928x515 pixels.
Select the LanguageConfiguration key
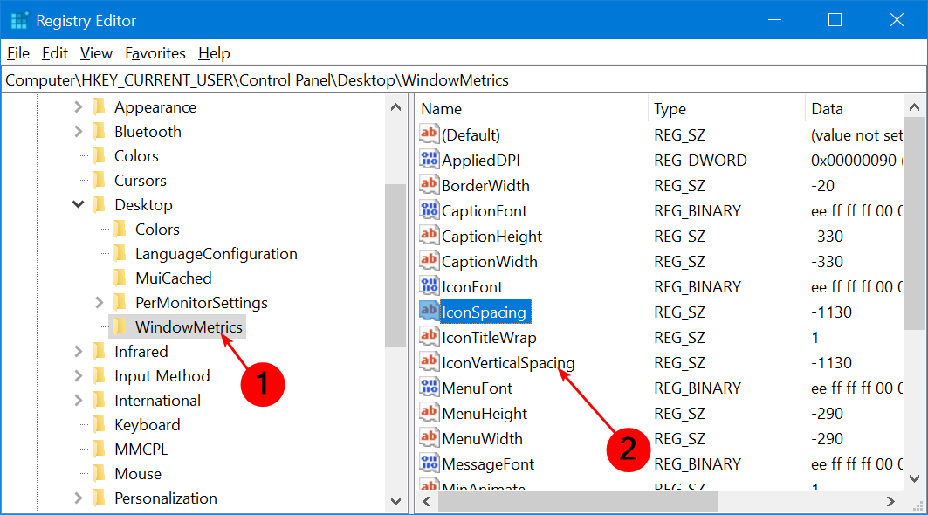pos(216,253)
